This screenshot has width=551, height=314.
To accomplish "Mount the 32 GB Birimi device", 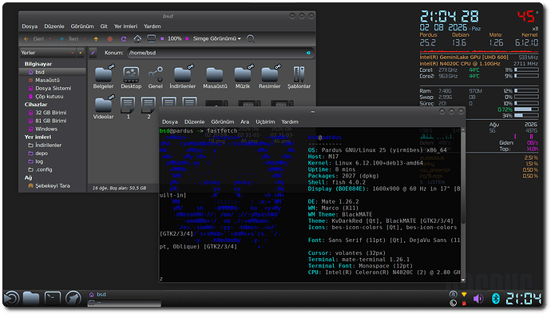I will pyautogui.click(x=53, y=113).
